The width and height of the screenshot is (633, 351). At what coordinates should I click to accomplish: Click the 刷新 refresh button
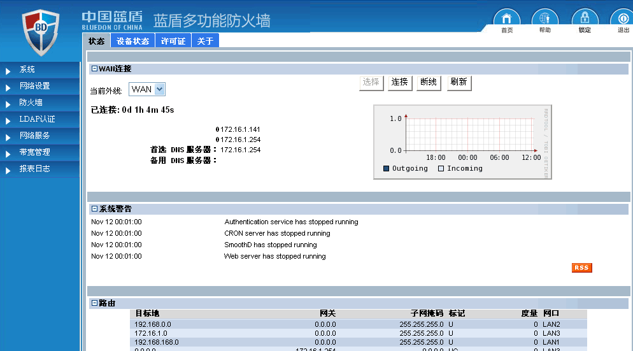tap(459, 83)
